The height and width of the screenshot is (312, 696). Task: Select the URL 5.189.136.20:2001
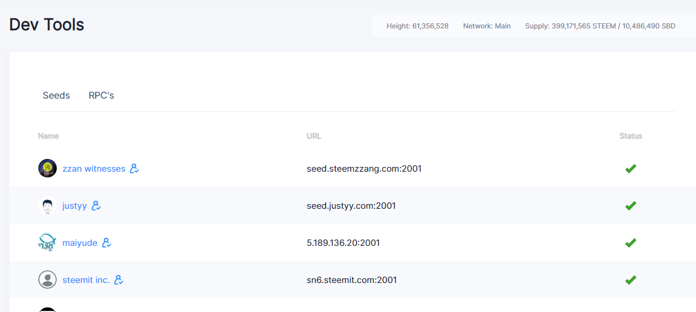(x=343, y=243)
